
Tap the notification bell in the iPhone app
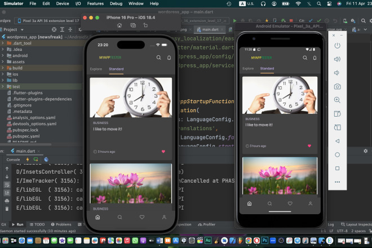[x=169, y=57]
